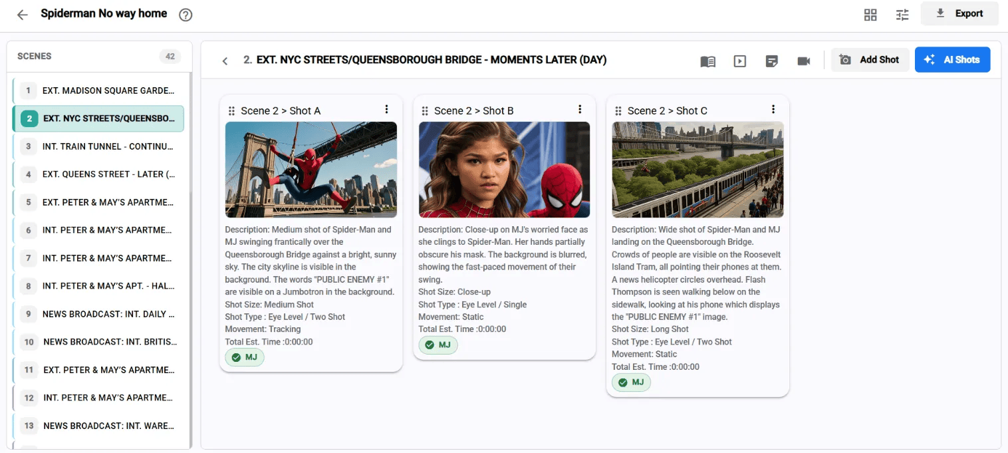Open Shot B three-dot menu
The width and height of the screenshot is (1008, 453).
[x=580, y=109]
